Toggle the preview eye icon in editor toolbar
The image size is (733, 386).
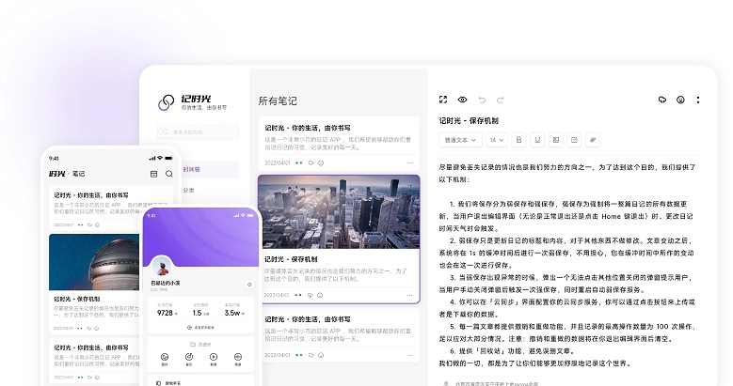[x=462, y=100]
